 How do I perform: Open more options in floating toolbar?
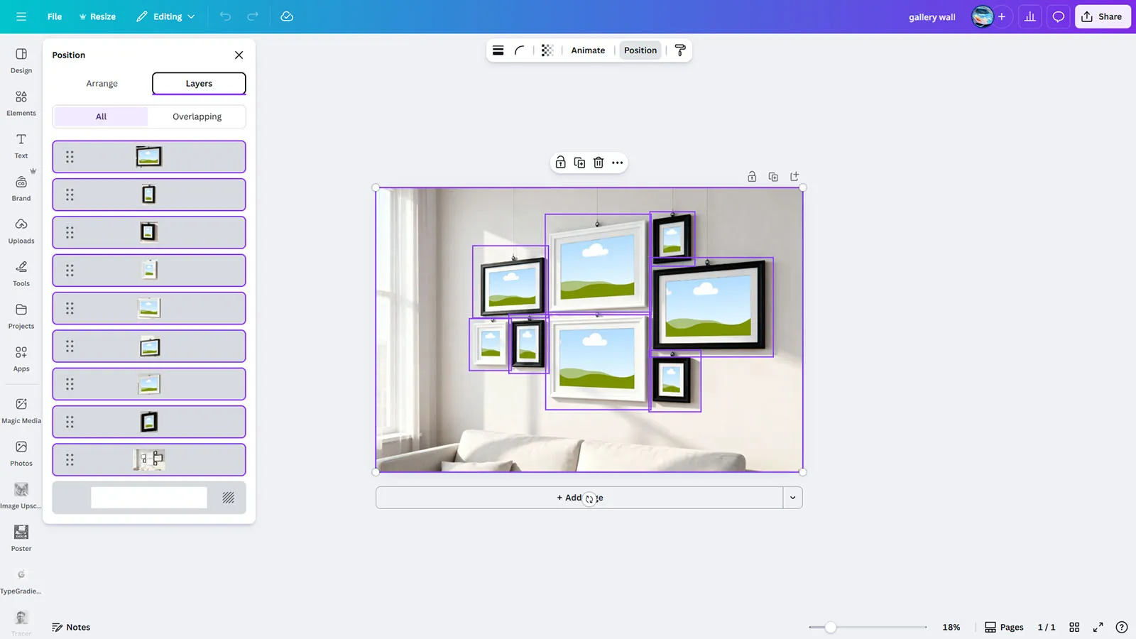618,163
